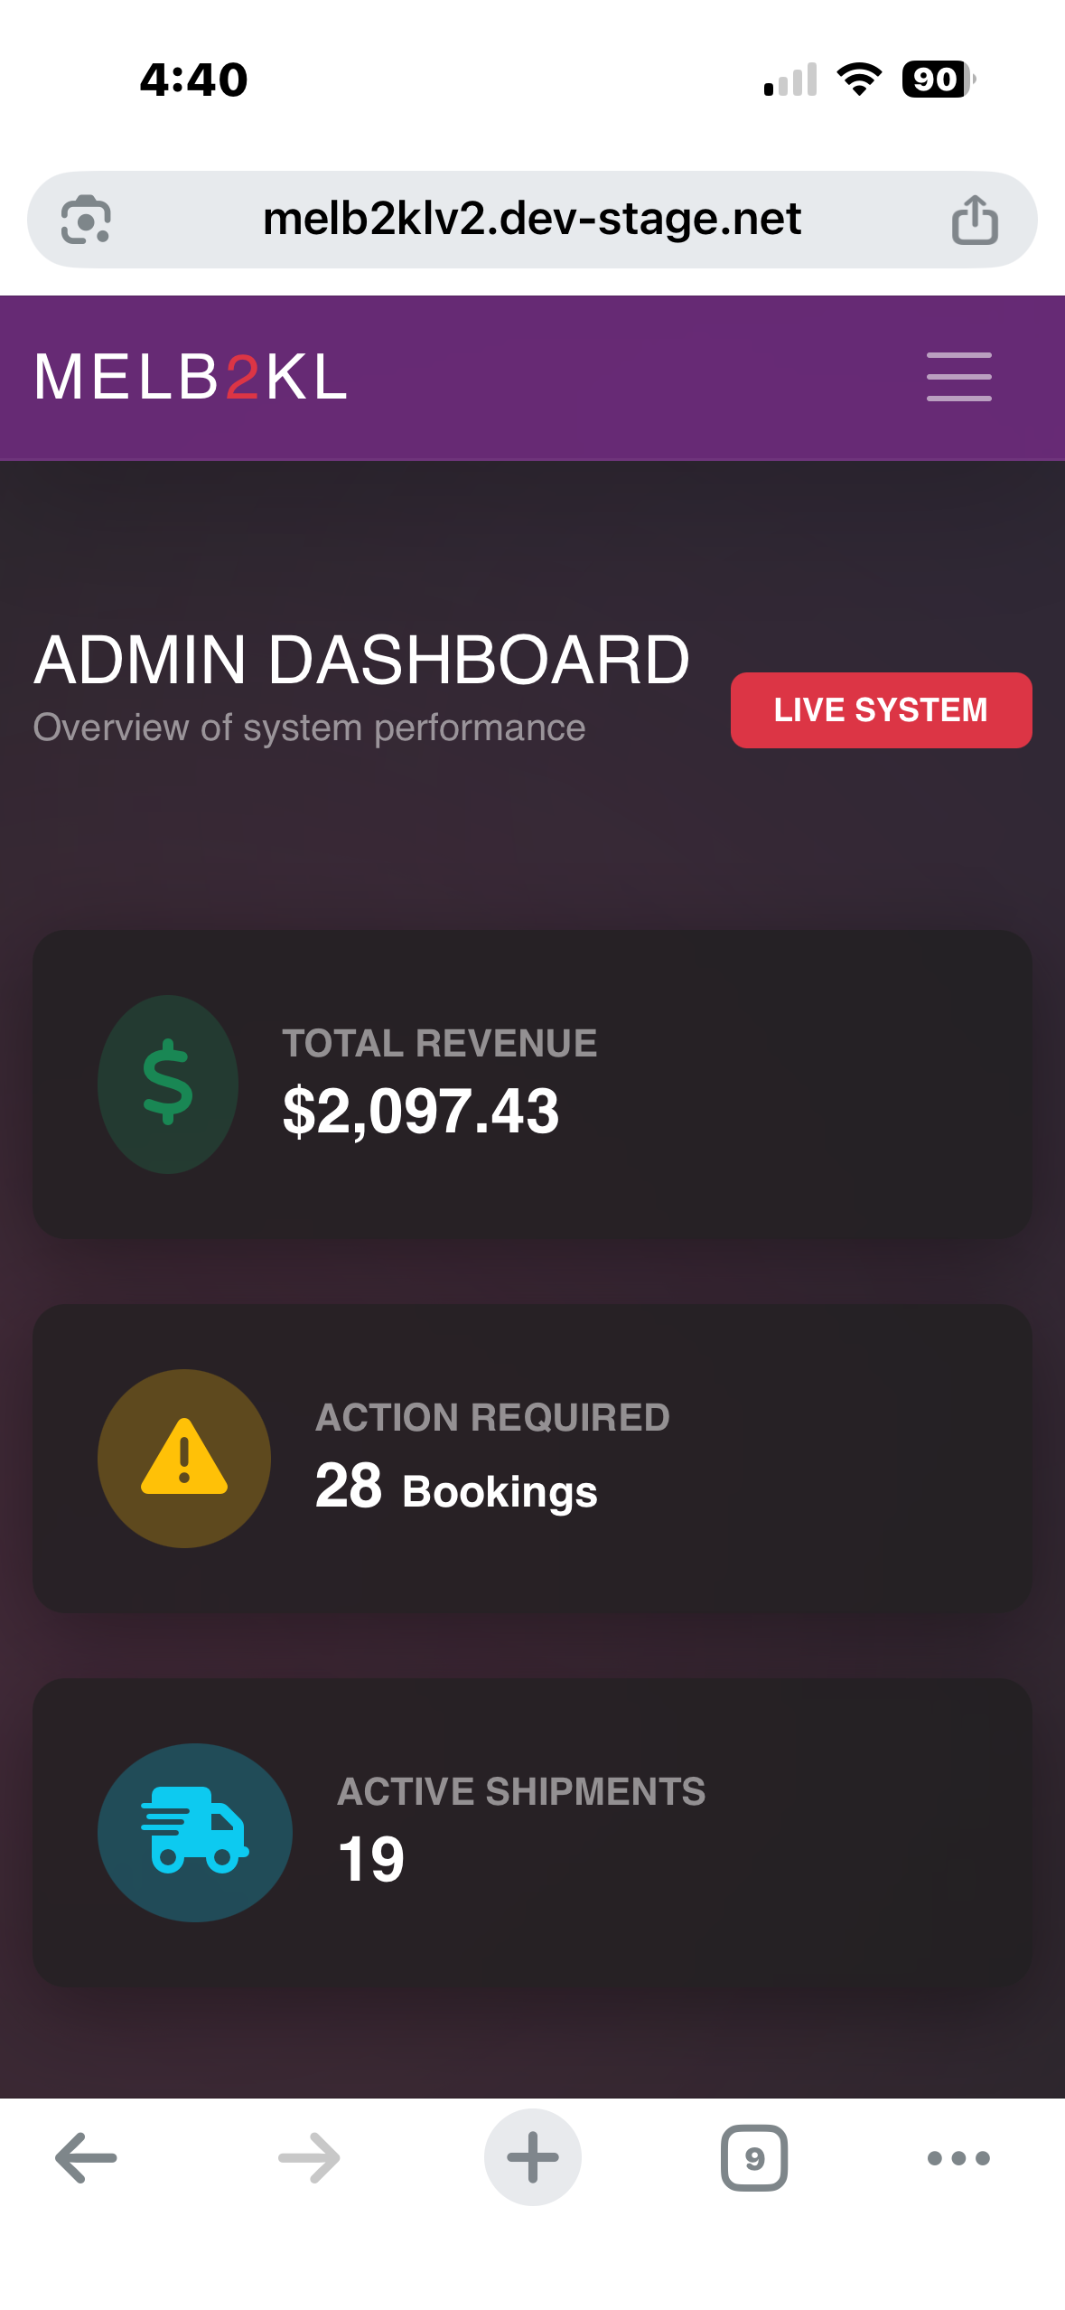Open the hamburger navigation menu

coord(958,377)
